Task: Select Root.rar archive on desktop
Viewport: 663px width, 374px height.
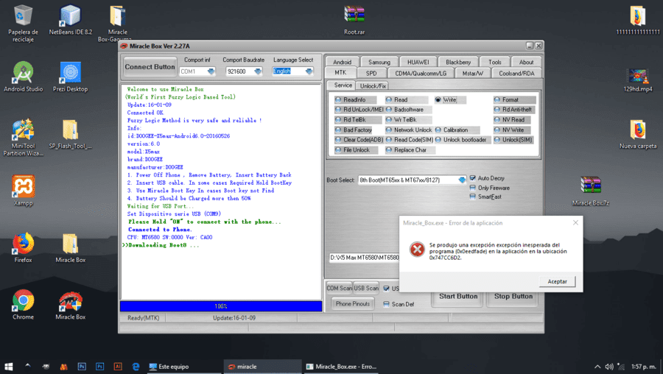Action: [354, 20]
